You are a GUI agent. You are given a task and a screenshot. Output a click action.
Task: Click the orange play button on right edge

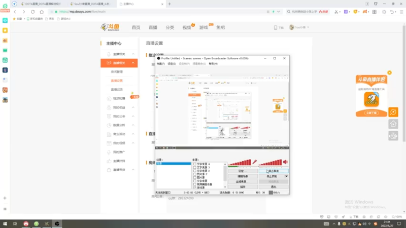tap(393, 112)
